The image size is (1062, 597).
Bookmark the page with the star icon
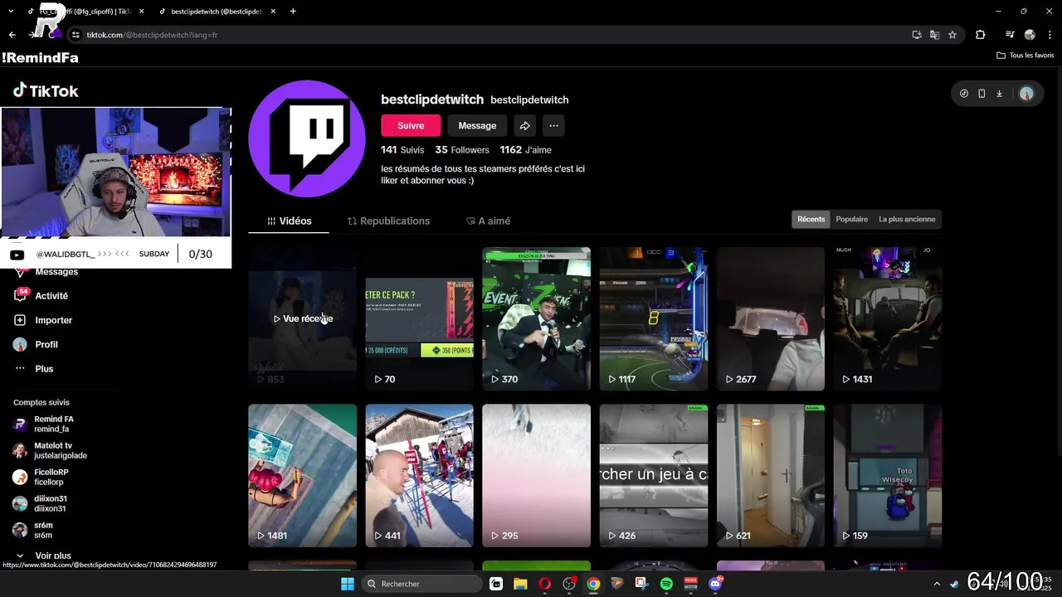952,35
